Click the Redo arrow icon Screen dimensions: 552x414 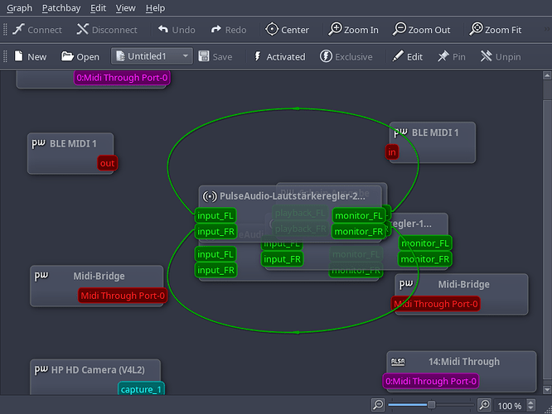(216, 30)
